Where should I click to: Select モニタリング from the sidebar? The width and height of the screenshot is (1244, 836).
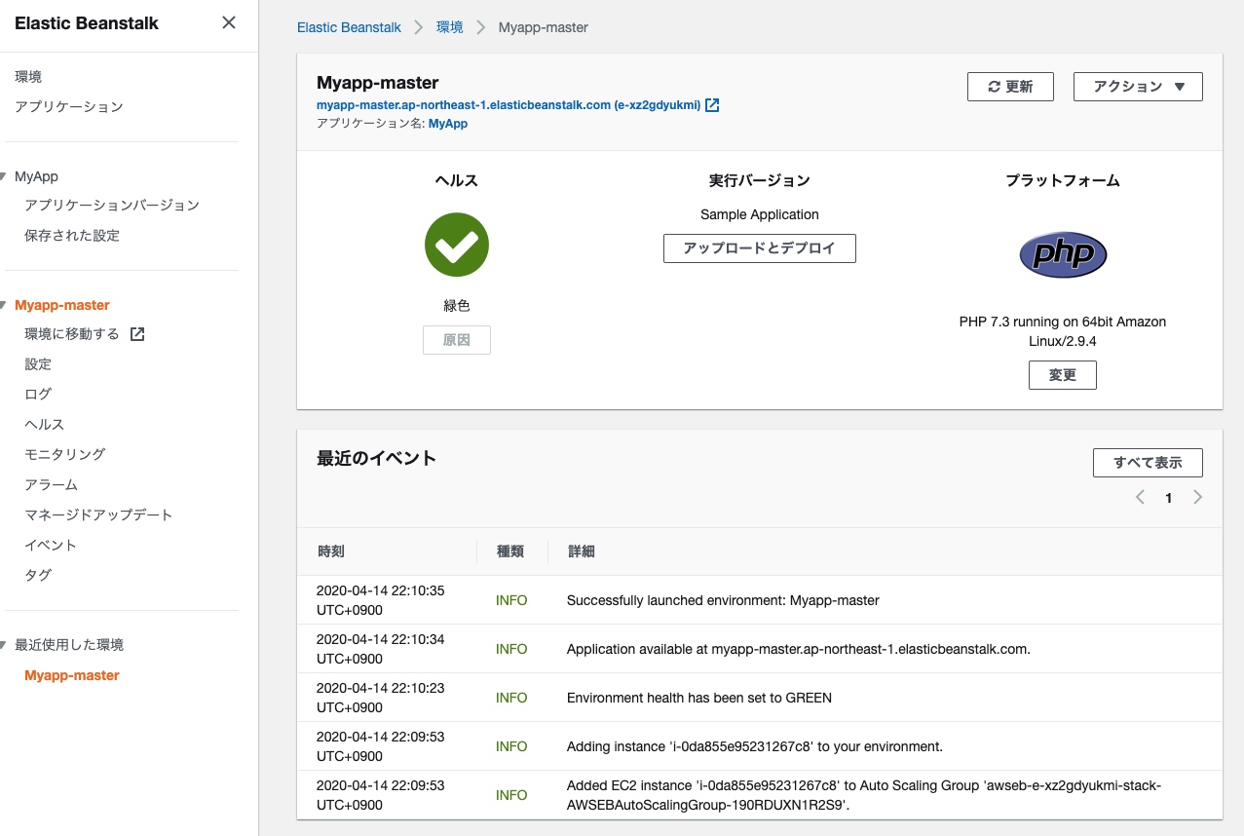pos(64,454)
